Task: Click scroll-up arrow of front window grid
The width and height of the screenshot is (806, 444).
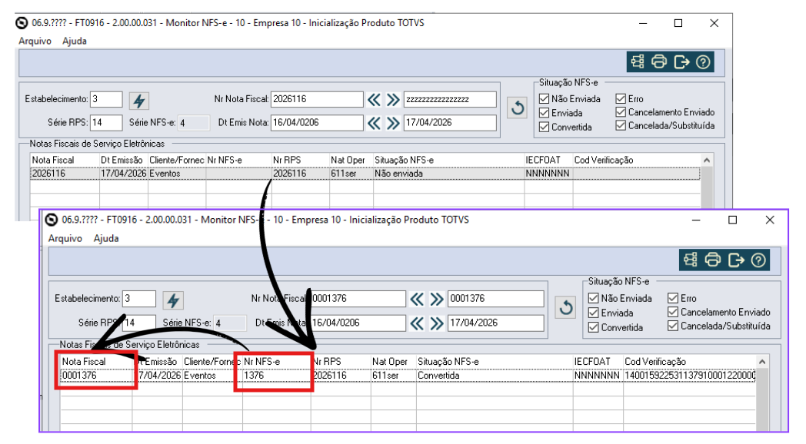Action: [762, 362]
